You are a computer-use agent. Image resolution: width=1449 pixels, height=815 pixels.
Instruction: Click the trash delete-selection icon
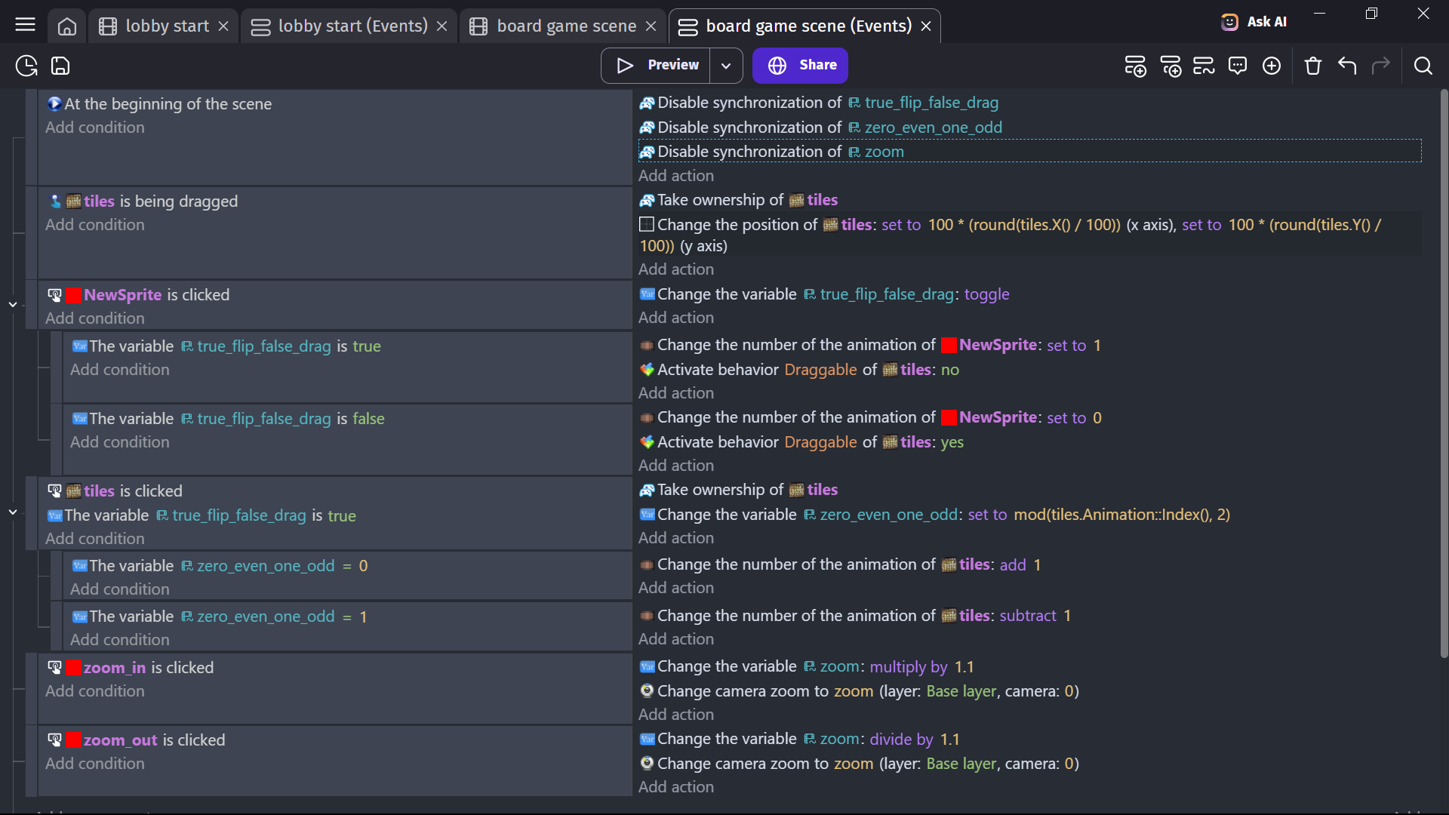click(1312, 66)
